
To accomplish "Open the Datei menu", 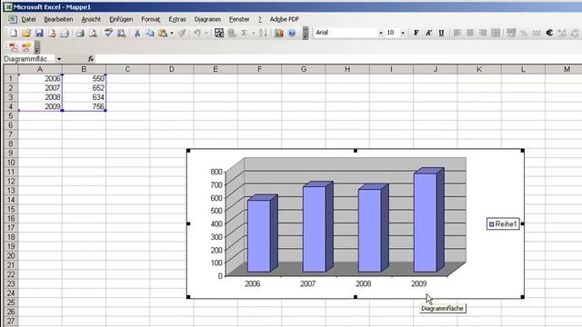I will click(28, 19).
